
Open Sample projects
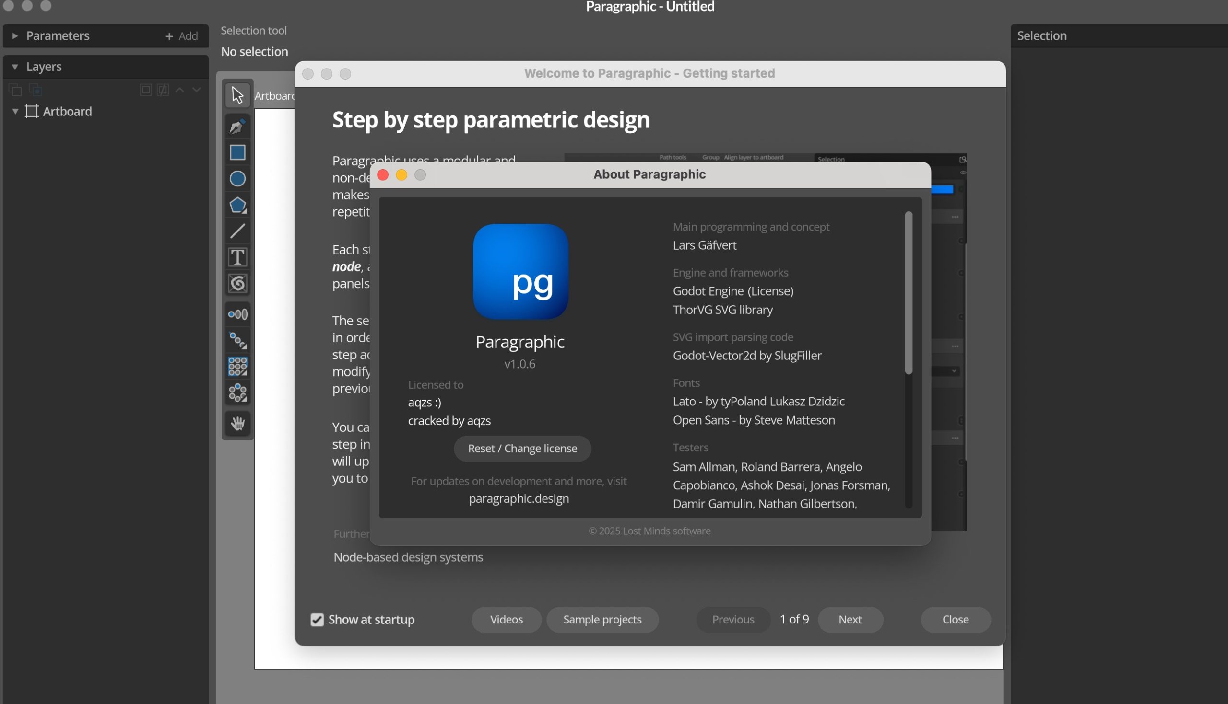coord(602,619)
